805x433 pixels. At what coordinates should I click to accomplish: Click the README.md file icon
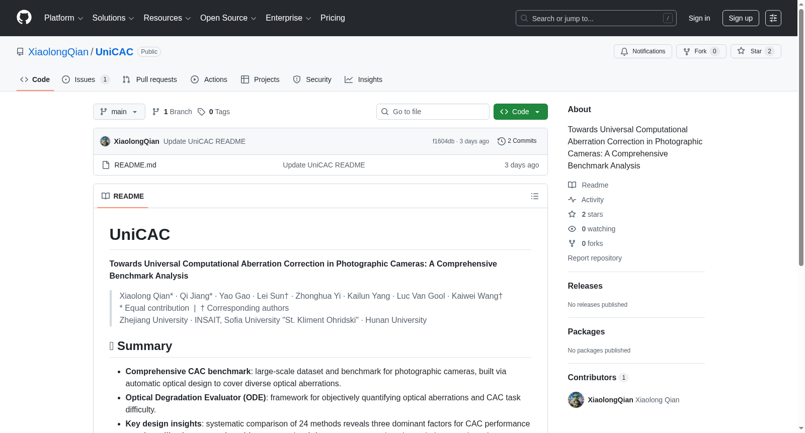(x=106, y=165)
